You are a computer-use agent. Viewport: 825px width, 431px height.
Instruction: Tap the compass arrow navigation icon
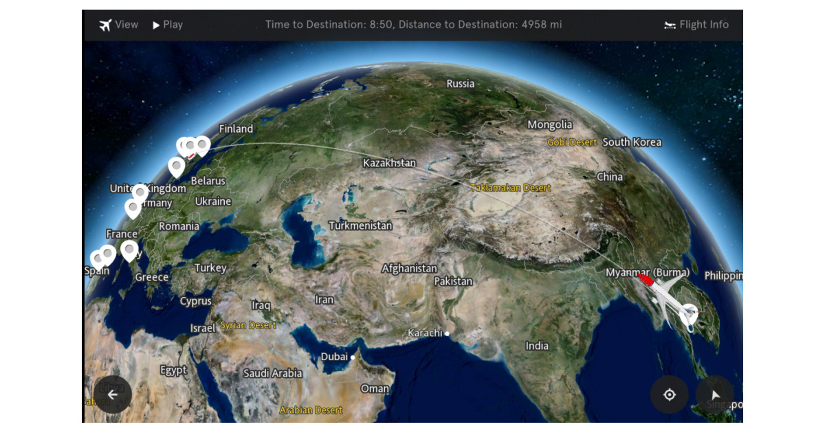715,395
